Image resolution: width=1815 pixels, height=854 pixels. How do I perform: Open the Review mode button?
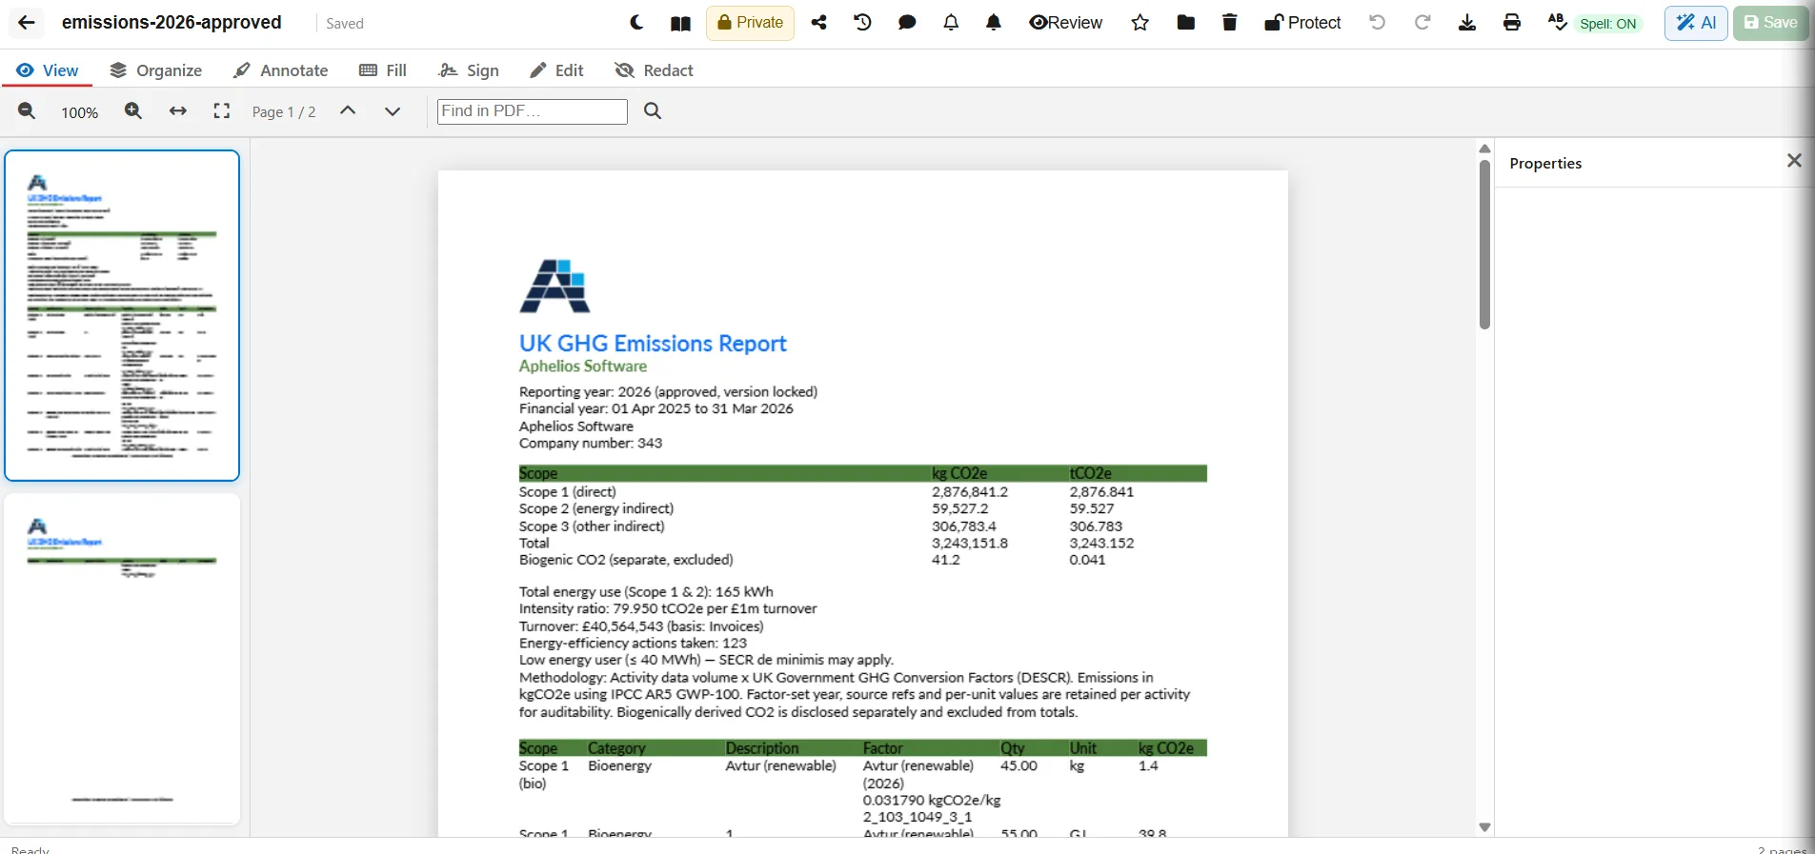coord(1065,23)
